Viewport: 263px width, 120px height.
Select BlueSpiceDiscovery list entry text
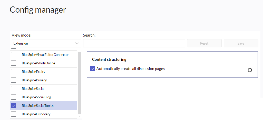(36, 114)
